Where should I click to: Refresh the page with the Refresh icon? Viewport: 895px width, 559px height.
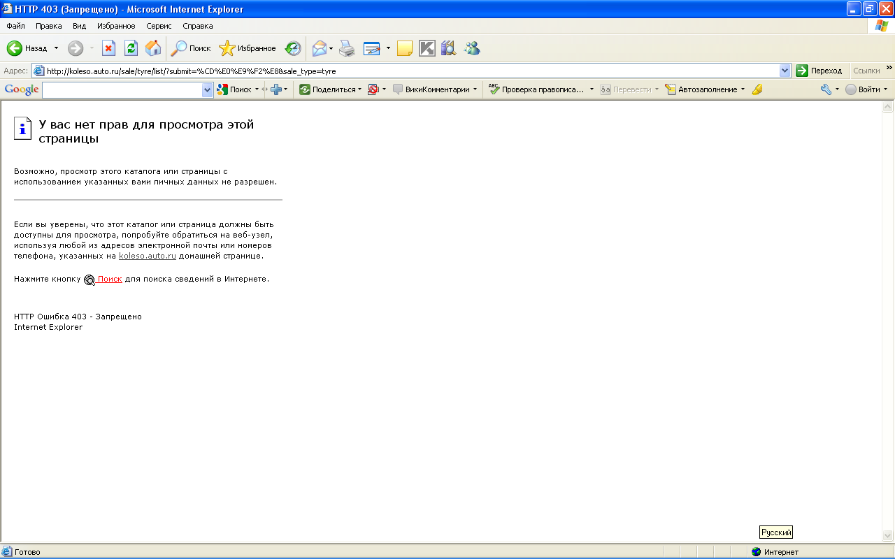pos(131,48)
